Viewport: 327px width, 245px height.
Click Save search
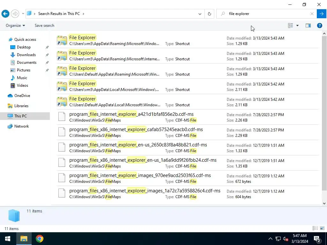click(x=44, y=26)
